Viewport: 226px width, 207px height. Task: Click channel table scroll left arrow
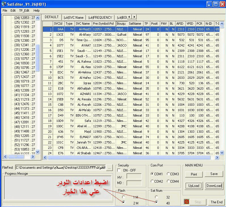click(45, 158)
